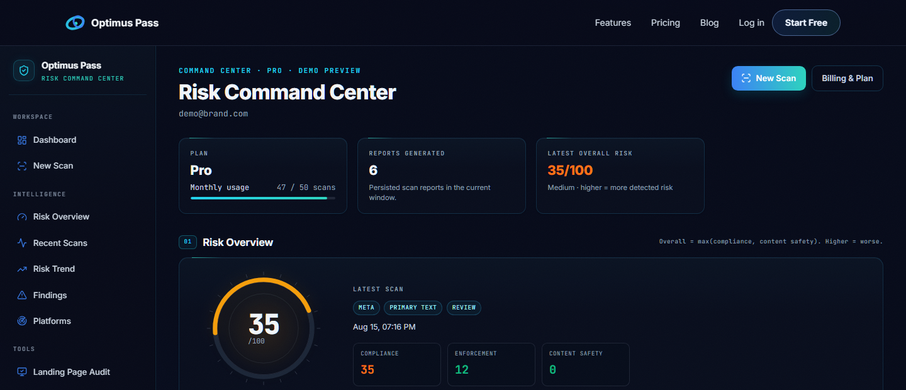Click the 'Risk Overview' section heading
This screenshot has width=906, height=390.
click(x=238, y=242)
